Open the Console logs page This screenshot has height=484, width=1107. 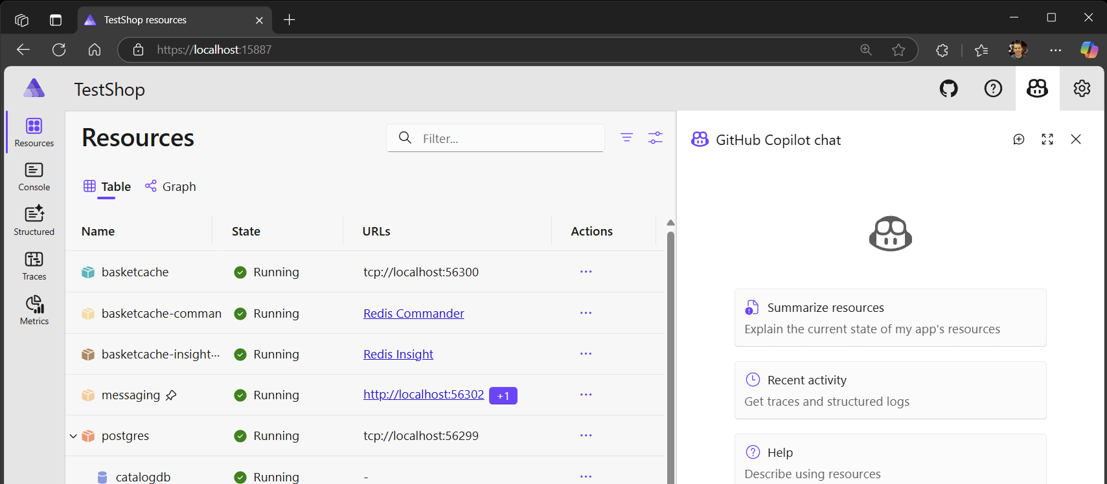[x=34, y=177]
